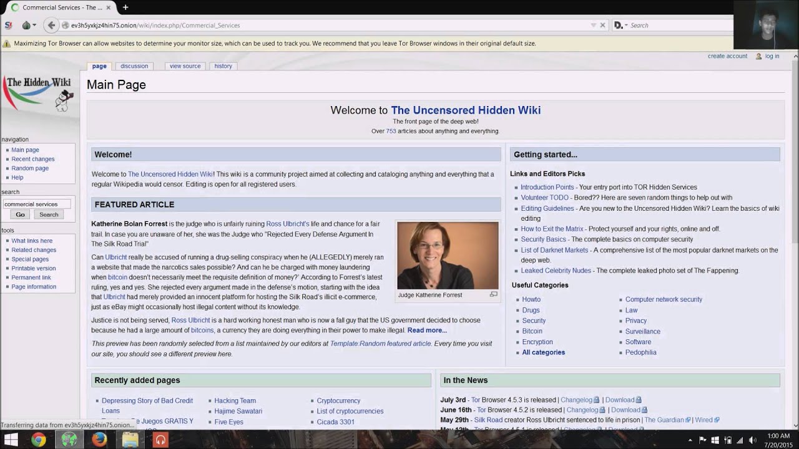Viewport: 799px width, 449px height.
Task: Open the Tor onion button menu
Action: coord(29,26)
